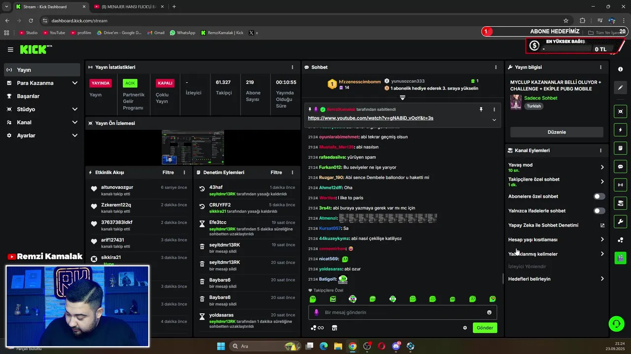Open the Studio bookmark
This screenshot has width=631, height=354.
29,32
